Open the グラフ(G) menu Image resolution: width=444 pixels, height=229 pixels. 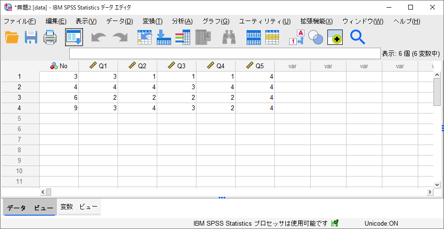pyautogui.click(x=216, y=21)
